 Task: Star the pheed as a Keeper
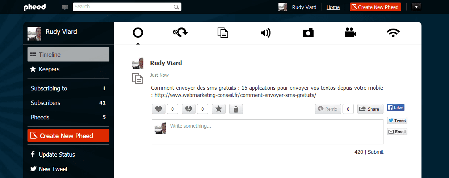(x=219, y=109)
